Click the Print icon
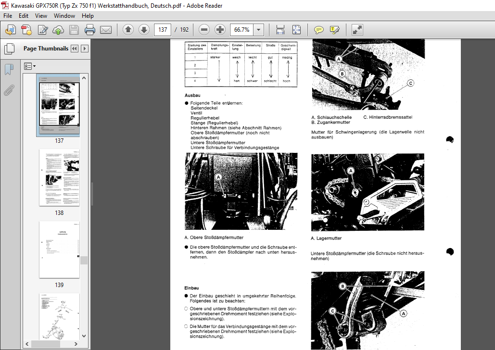The height and width of the screenshot is (350, 495). [90, 30]
